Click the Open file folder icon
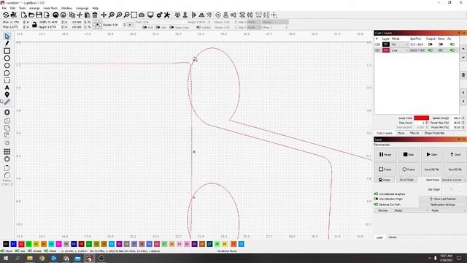The width and height of the screenshot is (467, 263). 31,15
